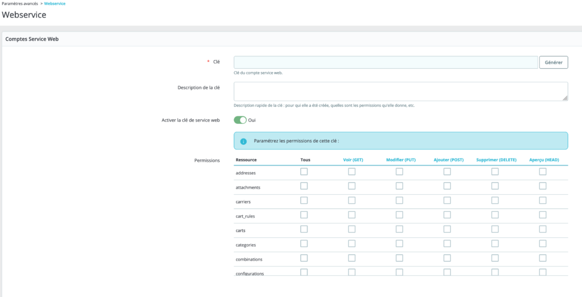Enable Ajouter (POST) for combinations

pyautogui.click(x=447, y=258)
